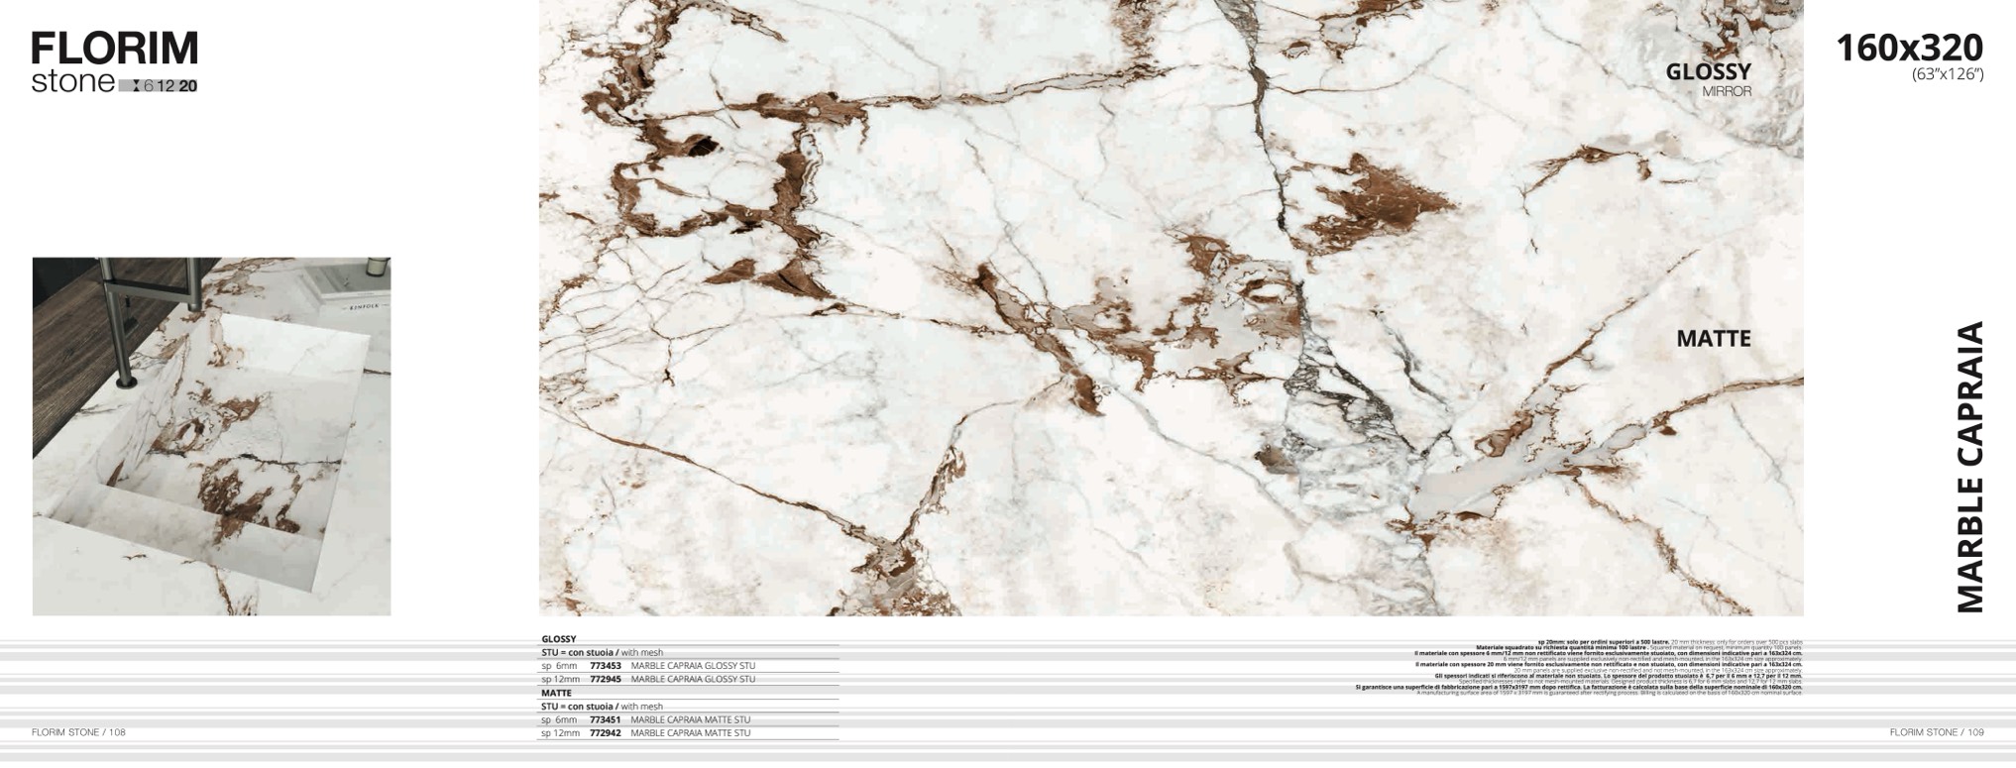Click the large Marble Capraia slab image
Viewport: 2016px width, 768px height.
click(x=1170, y=307)
